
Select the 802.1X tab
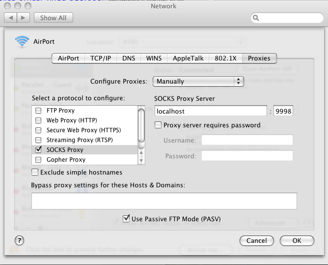(x=225, y=58)
